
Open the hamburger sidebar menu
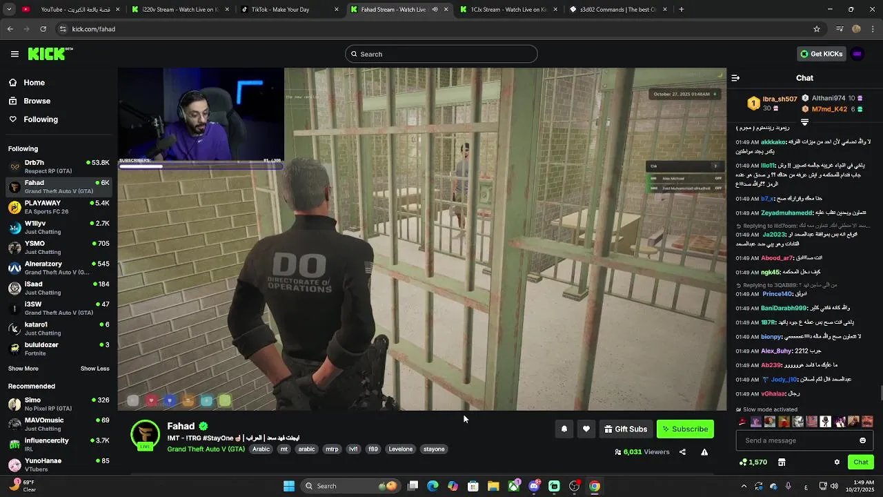pos(14,54)
